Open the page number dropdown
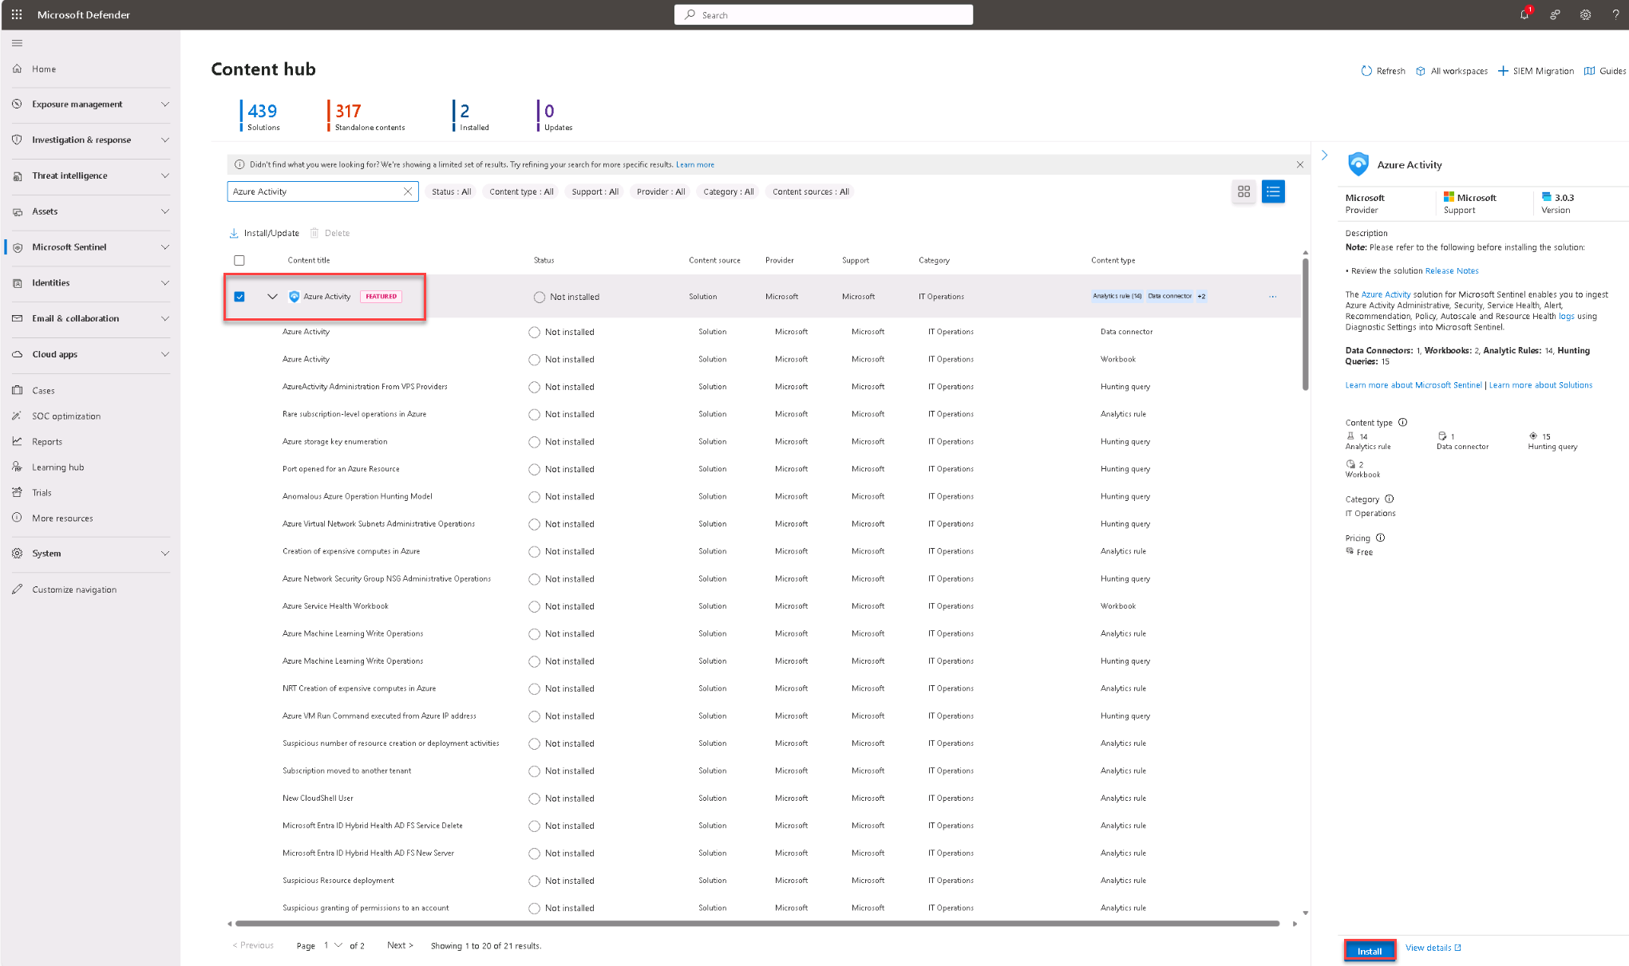This screenshot has height=966, width=1629. click(334, 945)
